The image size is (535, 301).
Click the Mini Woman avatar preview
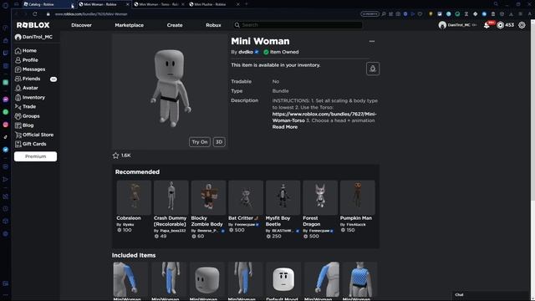pyautogui.click(x=170, y=91)
